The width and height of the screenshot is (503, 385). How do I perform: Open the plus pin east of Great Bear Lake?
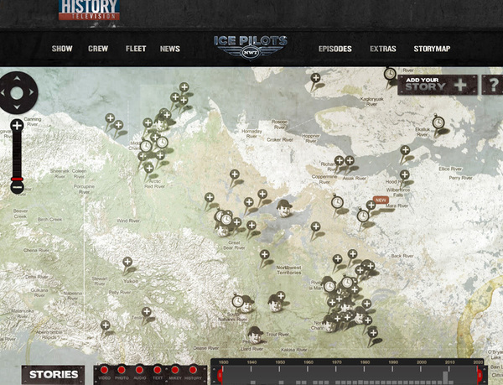tap(315, 226)
